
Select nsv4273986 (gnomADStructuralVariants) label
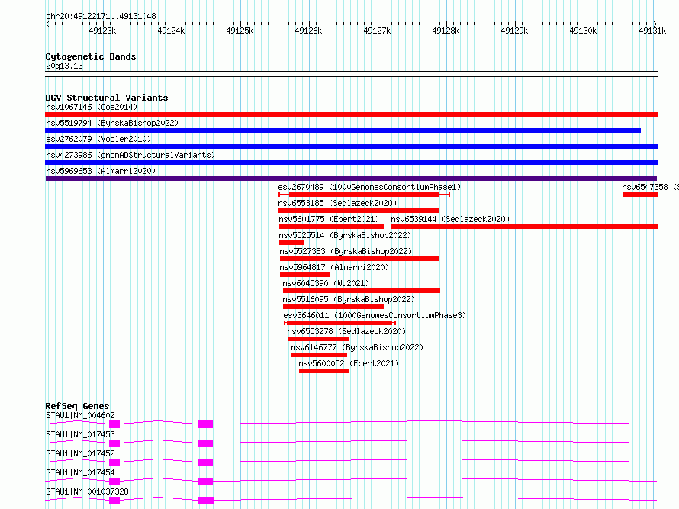pos(130,155)
